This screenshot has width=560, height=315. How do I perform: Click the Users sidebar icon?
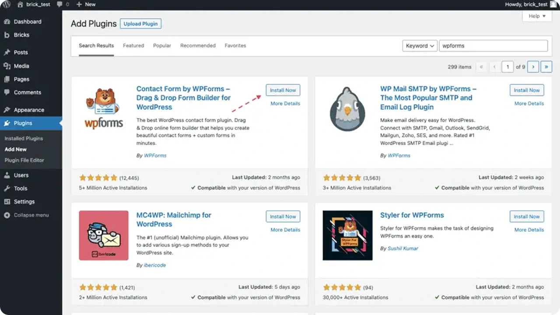[x=7, y=175]
